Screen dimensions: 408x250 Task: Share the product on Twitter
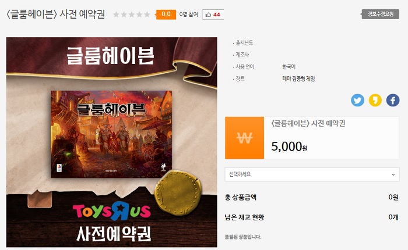(x=357, y=100)
